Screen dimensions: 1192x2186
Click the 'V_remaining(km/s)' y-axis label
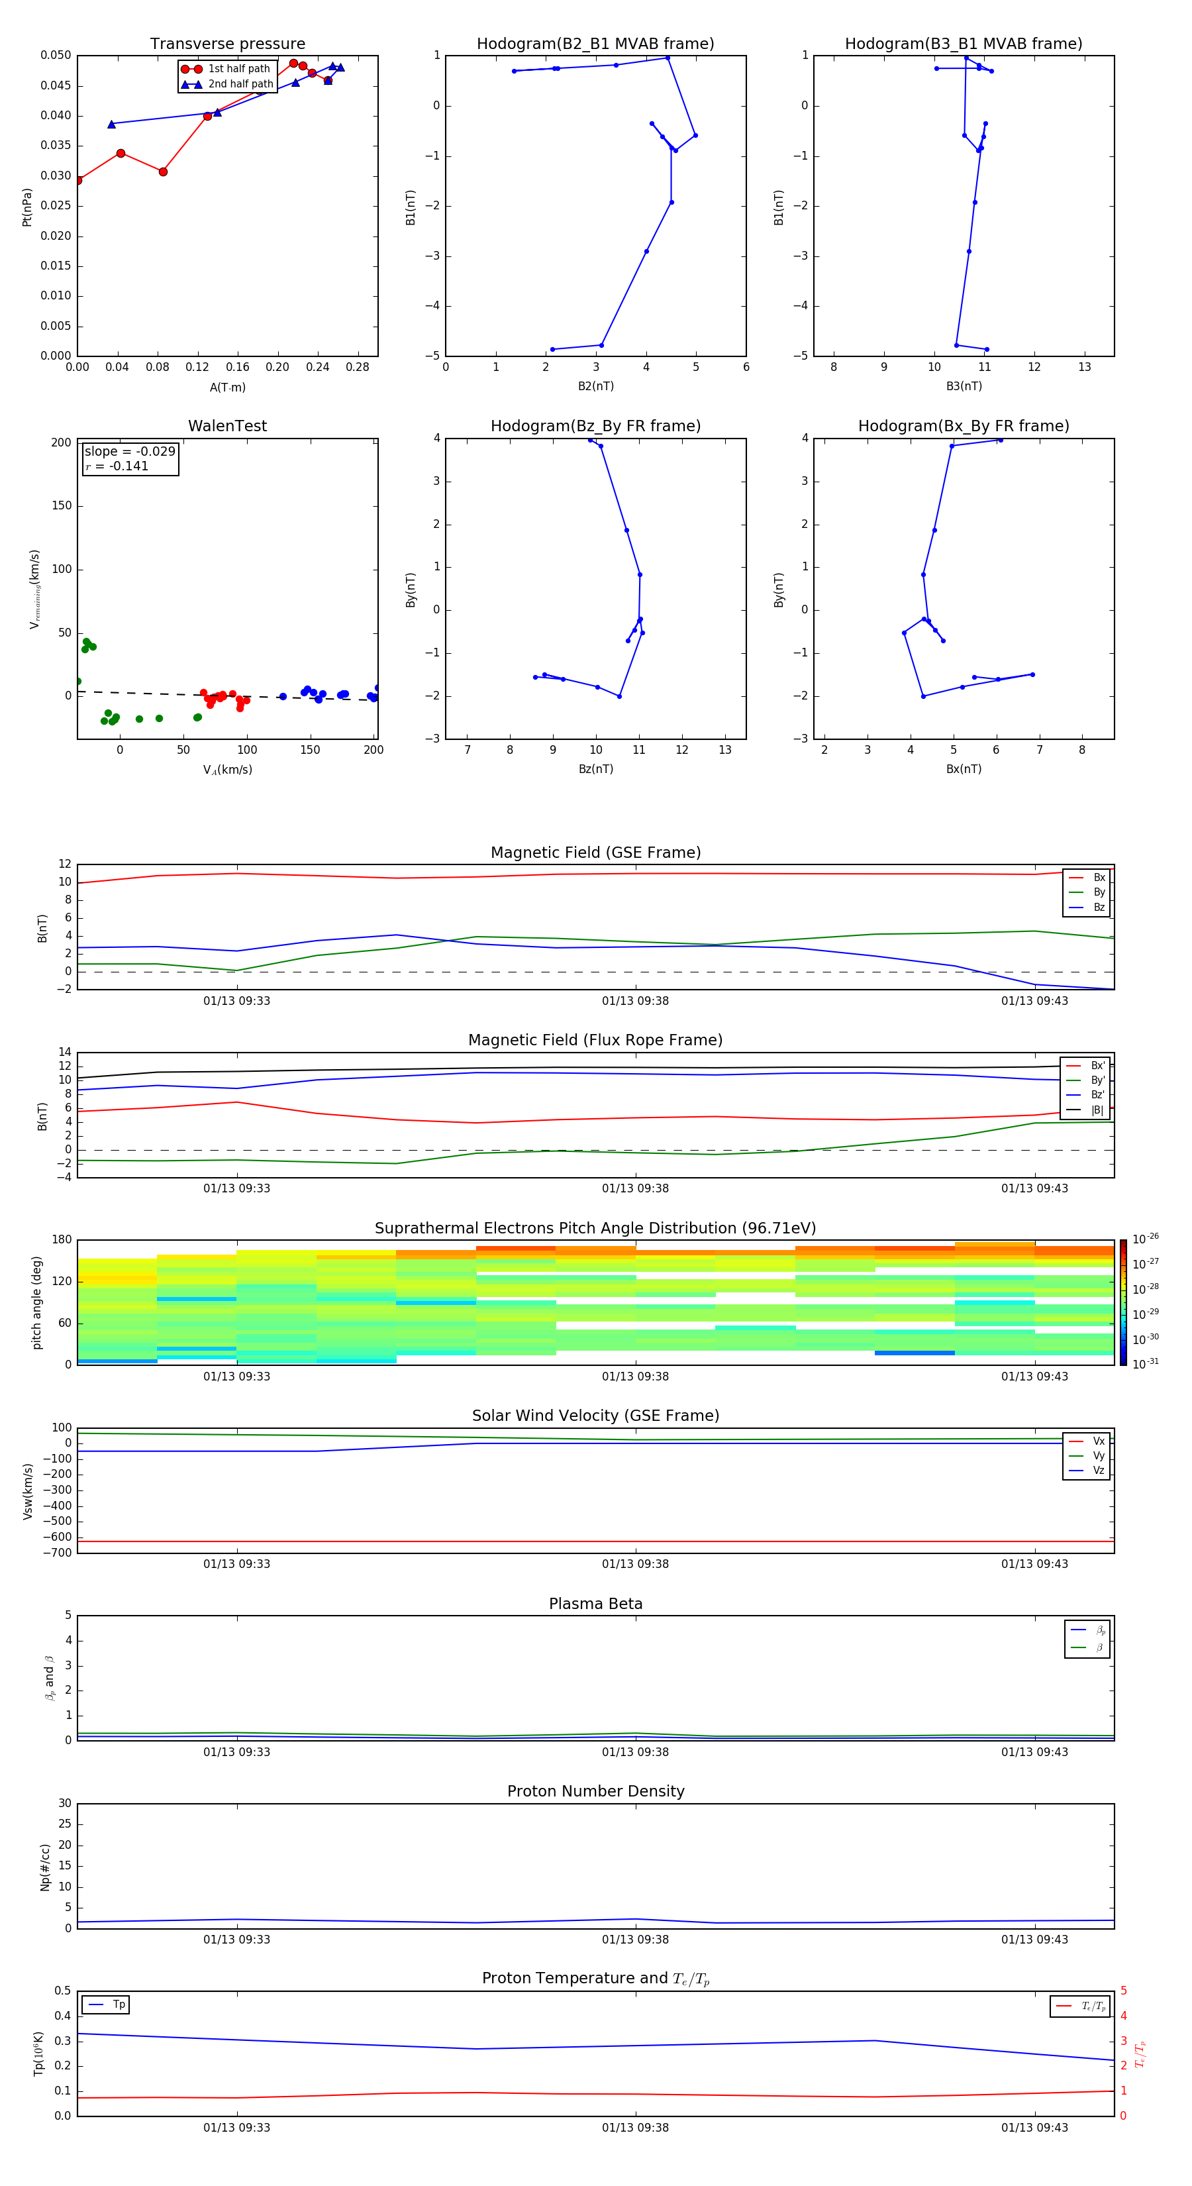pos(35,589)
